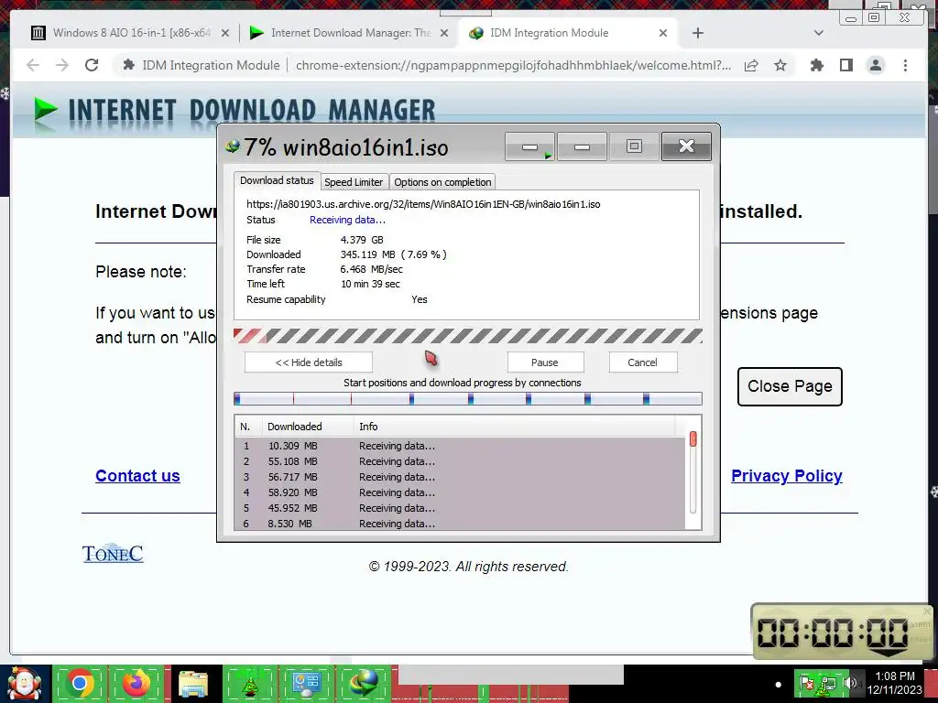Open the Options on completion tab
The height and width of the screenshot is (703, 938).
(x=442, y=182)
